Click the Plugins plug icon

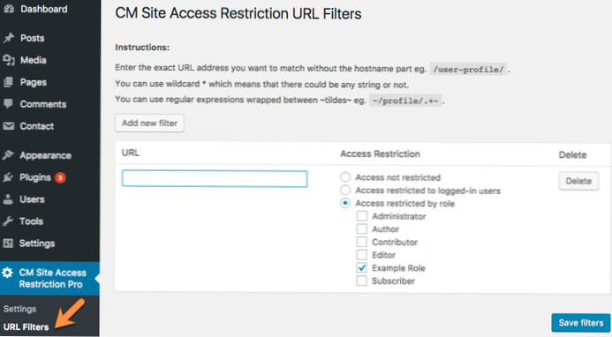[8, 177]
